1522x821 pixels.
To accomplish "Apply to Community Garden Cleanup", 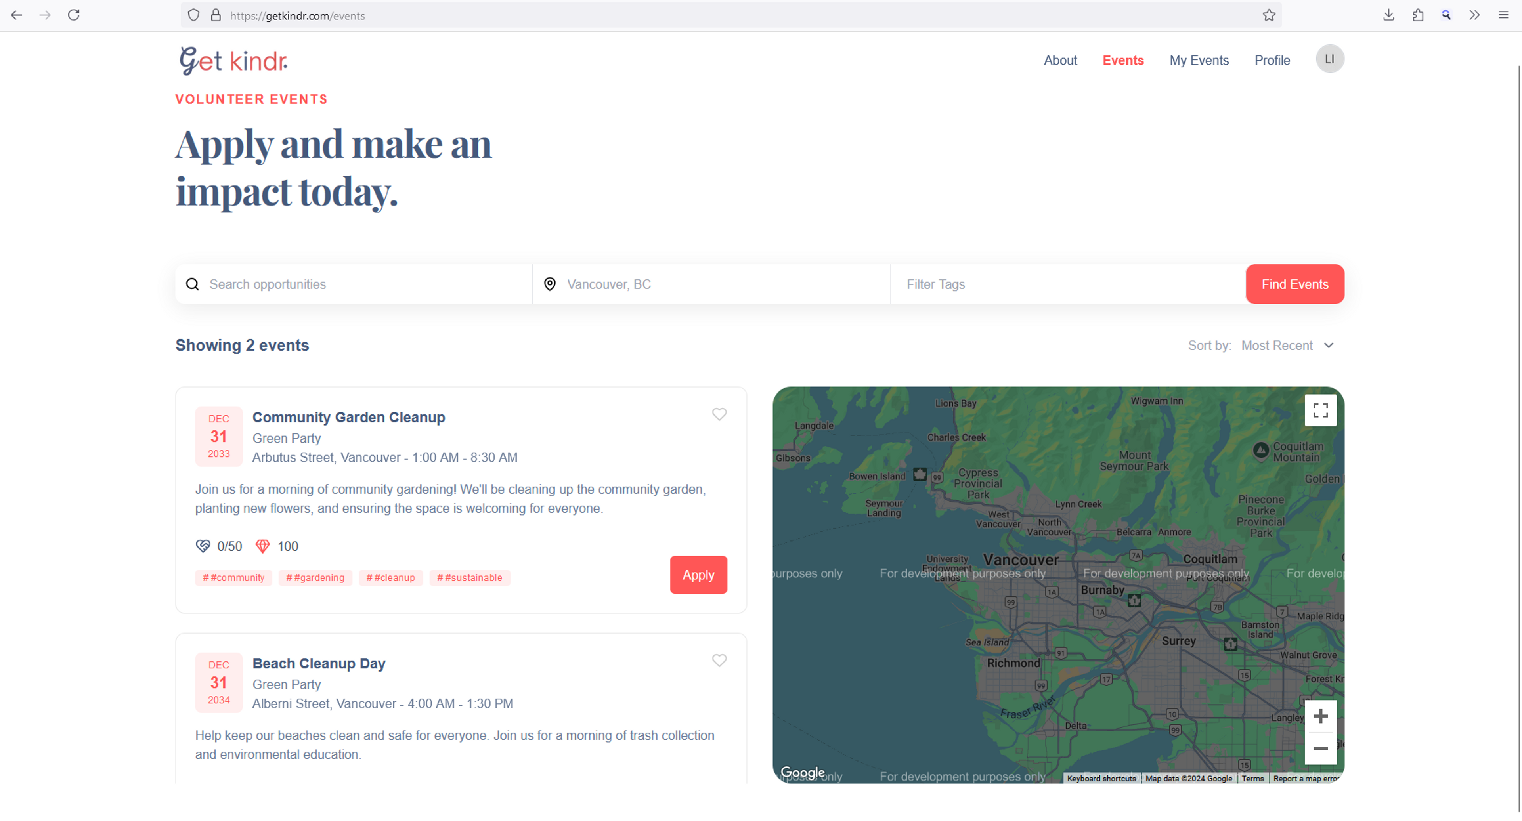I will tap(698, 575).
